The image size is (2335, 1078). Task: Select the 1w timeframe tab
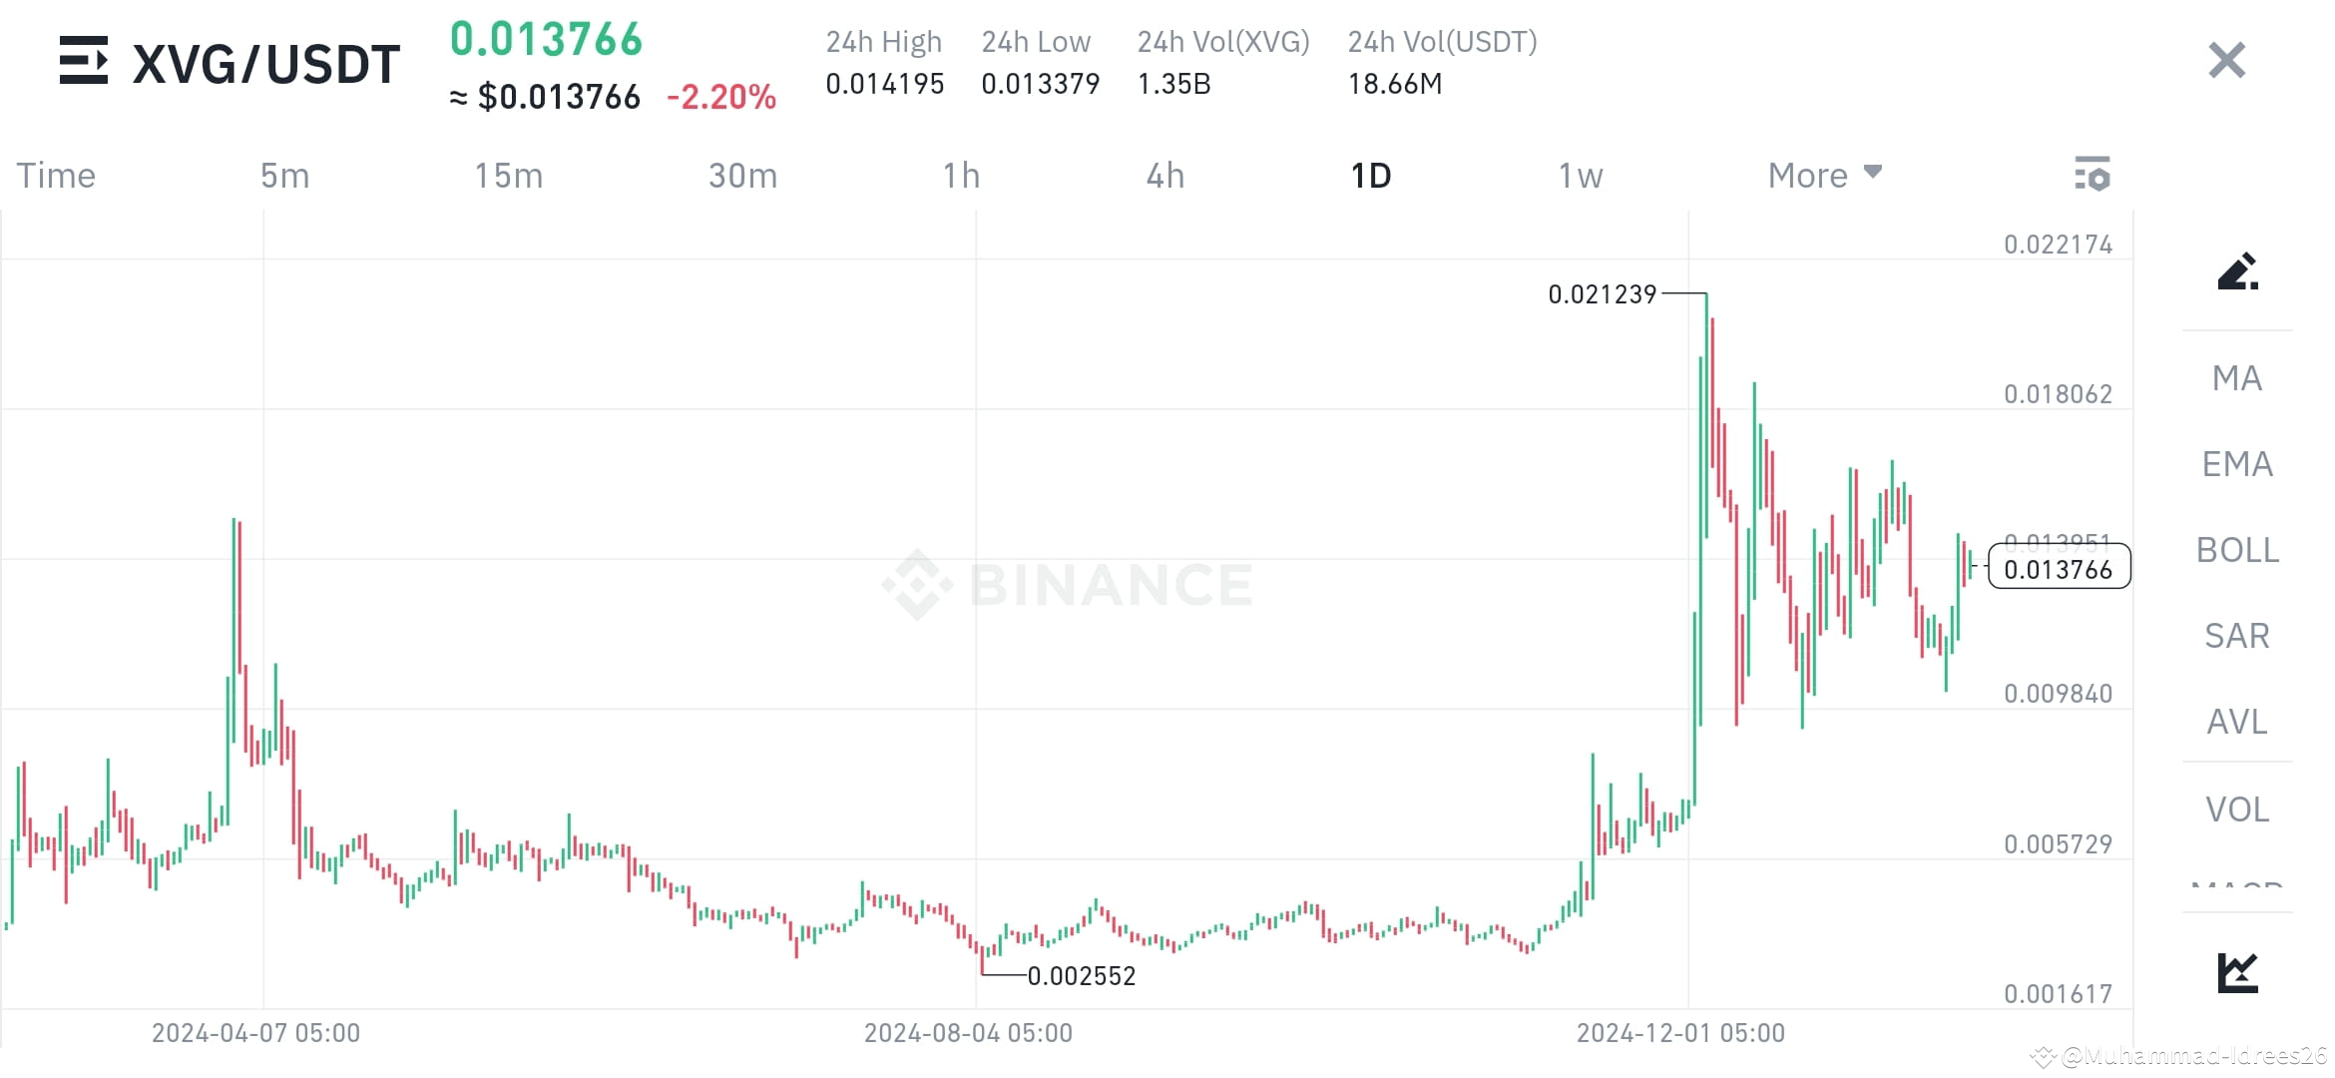tap(1581, 175)
